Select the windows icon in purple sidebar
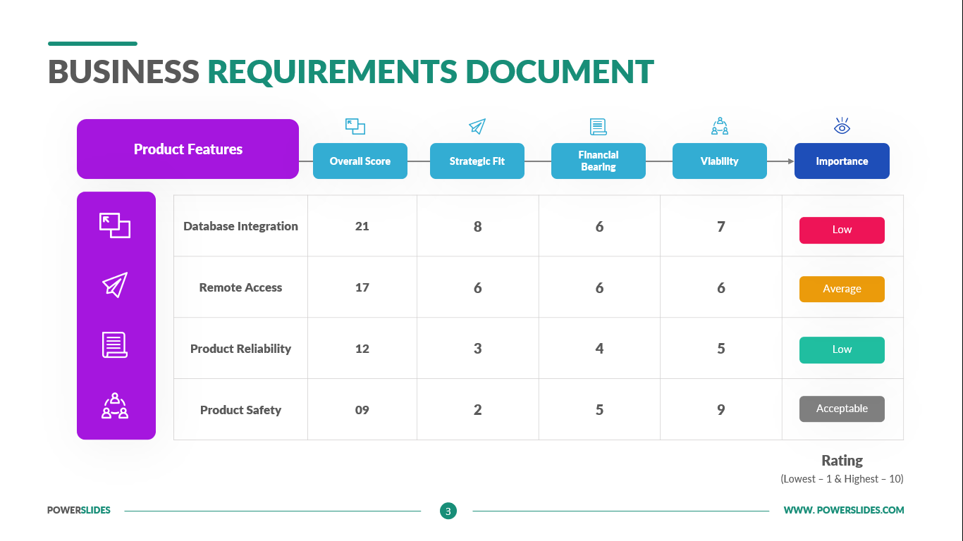This screenshot has height=541, width=963. point(115,225)
